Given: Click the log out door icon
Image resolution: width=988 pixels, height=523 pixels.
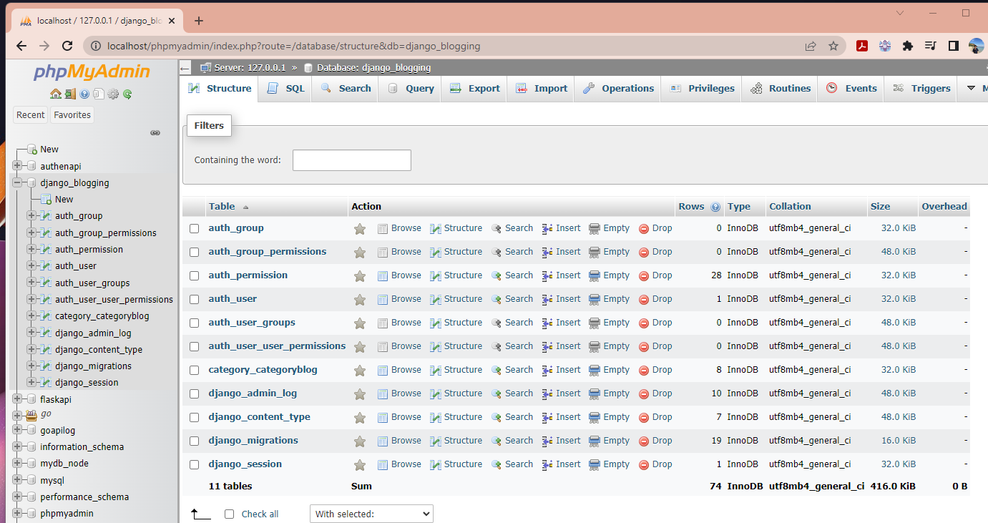Looking at the screenshot, I should [69, 94].
